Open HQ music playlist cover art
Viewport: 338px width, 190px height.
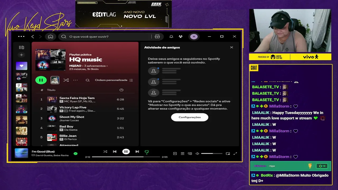click(x=50, y=59)
